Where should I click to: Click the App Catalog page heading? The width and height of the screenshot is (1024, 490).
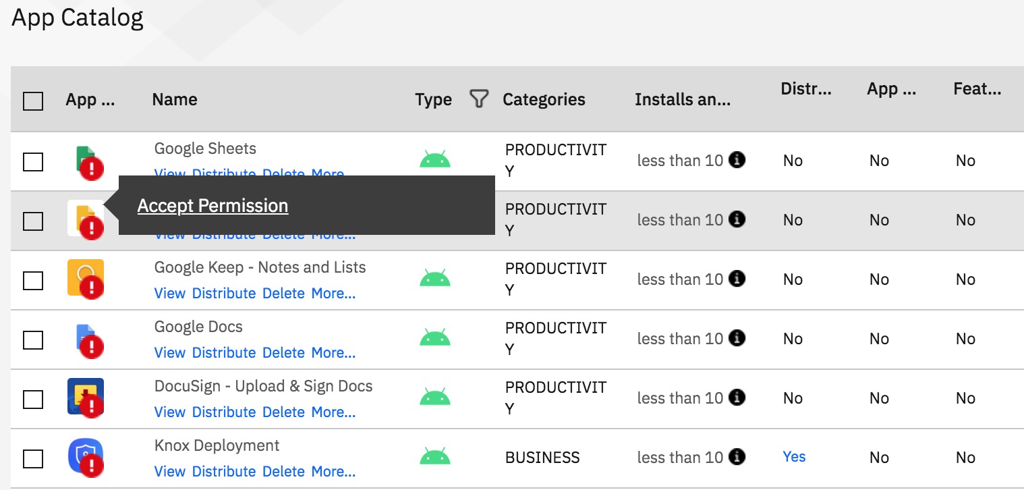[x=78, y=18]
